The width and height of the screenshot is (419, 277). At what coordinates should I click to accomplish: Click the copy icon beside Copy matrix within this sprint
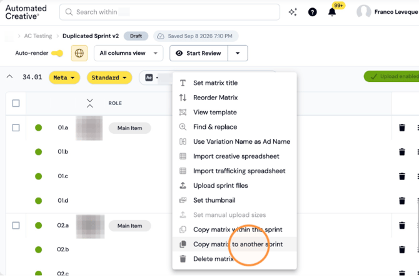click(x=183, y=229)
